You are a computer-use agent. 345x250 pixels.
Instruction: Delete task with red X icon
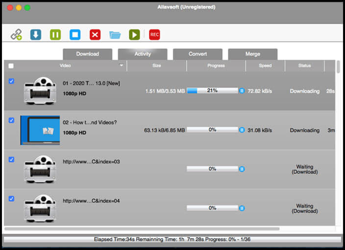pos(95,35)
